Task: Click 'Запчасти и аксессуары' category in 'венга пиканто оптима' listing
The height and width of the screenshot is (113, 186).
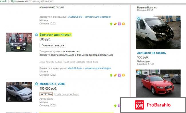Action: pos(53,17)
